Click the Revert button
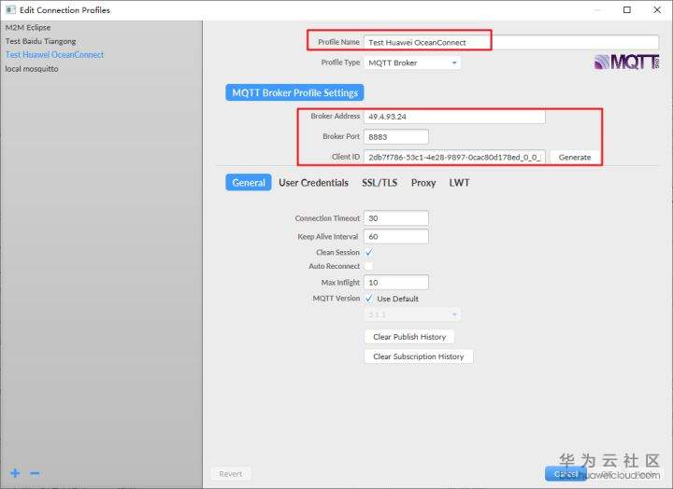This screenshot has width=673, height=489. 231,474
